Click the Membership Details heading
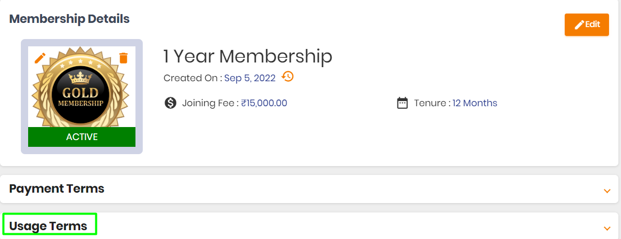This screenshot has width=621, height=239. 69,19
